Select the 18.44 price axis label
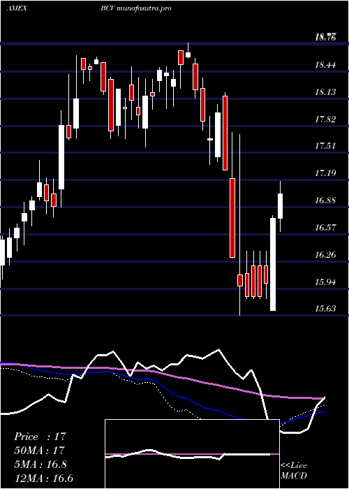The image size is (349, 489). [326, 65]
